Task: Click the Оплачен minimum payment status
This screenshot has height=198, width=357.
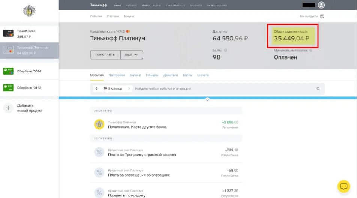Action: click(x=285, y=57)
